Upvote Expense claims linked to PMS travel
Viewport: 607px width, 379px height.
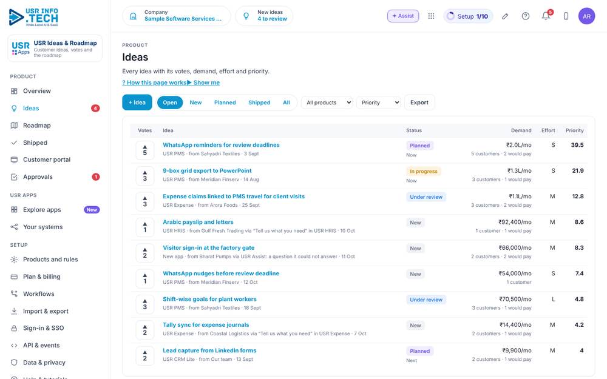tap(145, 201)
